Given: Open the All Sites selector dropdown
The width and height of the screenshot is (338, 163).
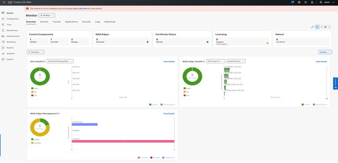Looking at the screenshot, I should pos(47,16).
